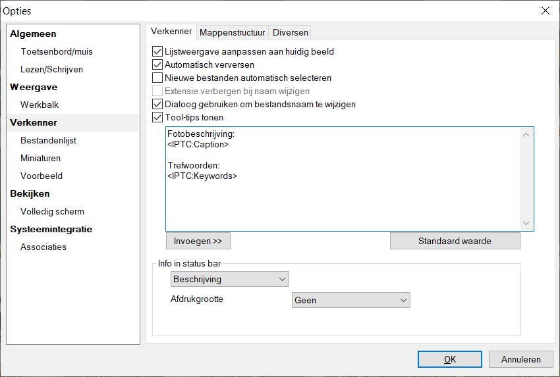
Task: Toggle 'Lijstweergave aanpassen aan huidig beeld' checkbox
Action: coord(157,51)
